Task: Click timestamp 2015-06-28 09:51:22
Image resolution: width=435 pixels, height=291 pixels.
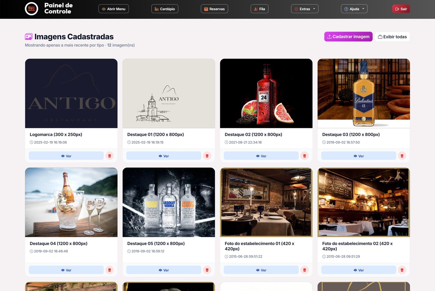Action: coord(246,256)
